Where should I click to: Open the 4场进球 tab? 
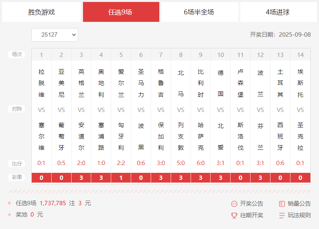pos(277,12)
